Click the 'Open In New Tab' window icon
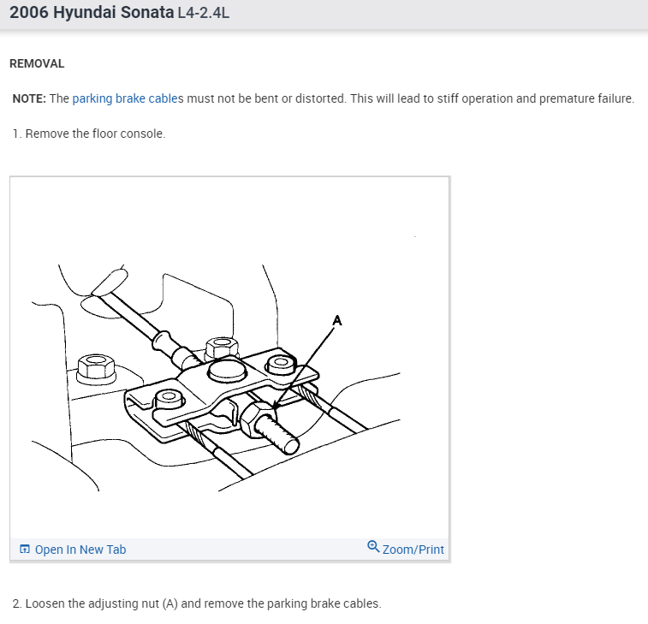This screenshot has height=624, width=648. point(25,550)
